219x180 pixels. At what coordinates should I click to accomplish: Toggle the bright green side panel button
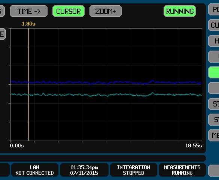coord(214,72)
